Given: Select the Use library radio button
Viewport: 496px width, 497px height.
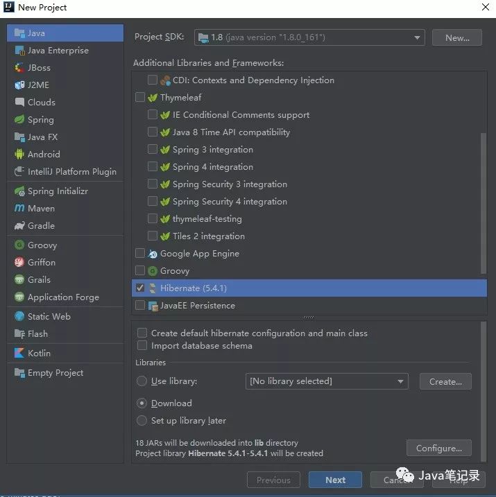Looking at the screenshot, I should coord(142,381).
